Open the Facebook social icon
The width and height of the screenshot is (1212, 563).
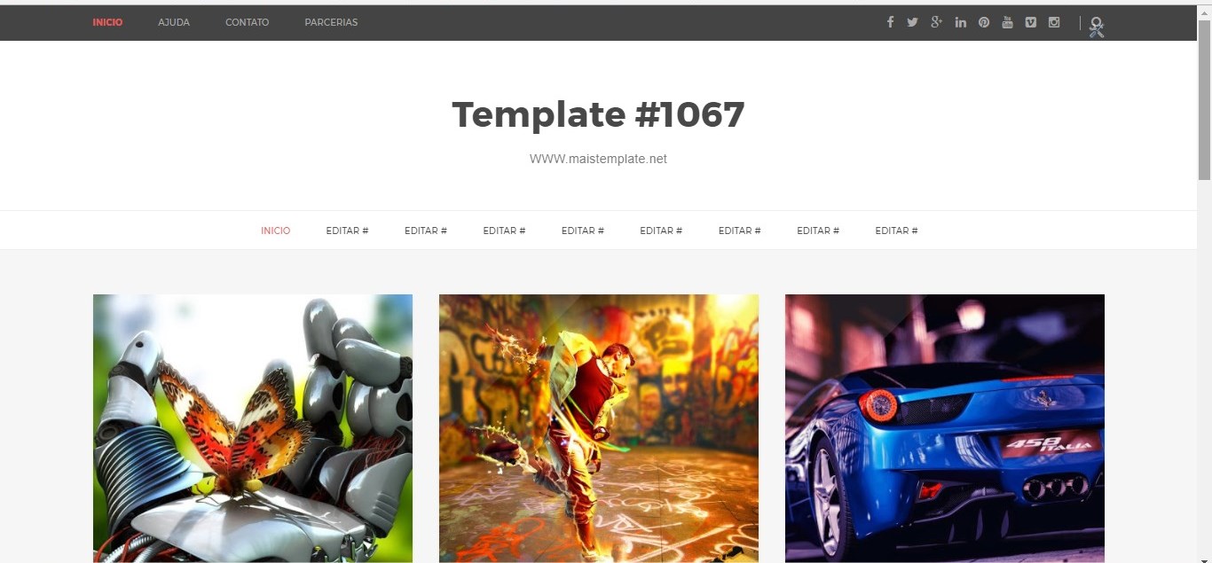[x=890, y=22]
